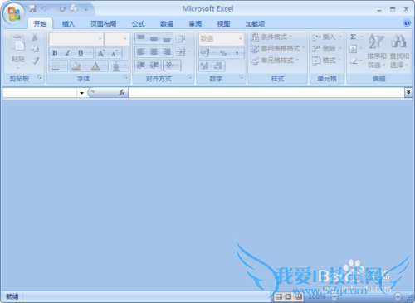Screen dimensions: 415x303
Task: Click the Decrease Indent icon
Action: click(141, 66)
